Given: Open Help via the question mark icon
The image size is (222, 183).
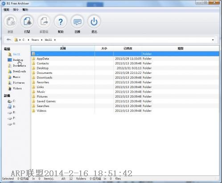Looking at the screenshot, I should [61, 21].
